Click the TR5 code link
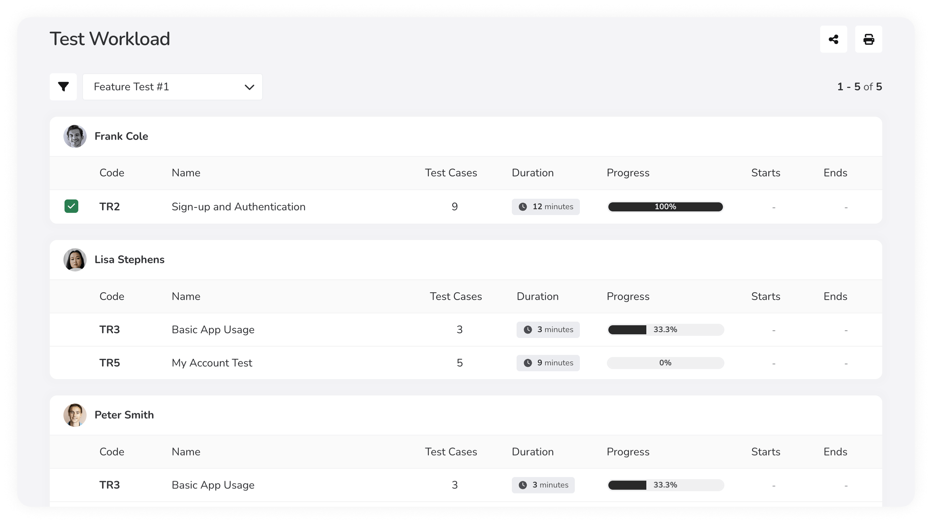This screenshot has height=524, width=932. (110, 363)
